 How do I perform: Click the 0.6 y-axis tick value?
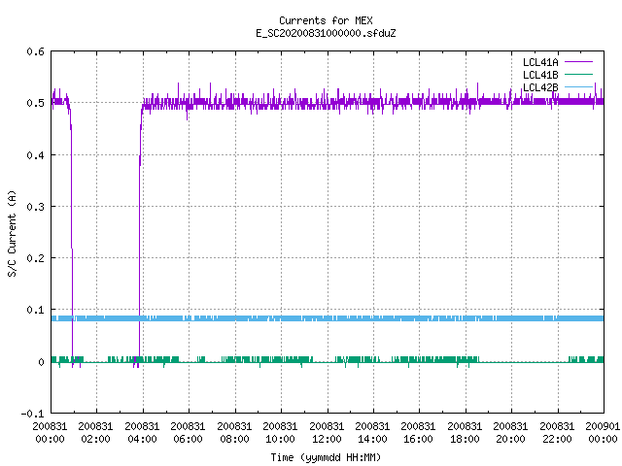(35, 51)
